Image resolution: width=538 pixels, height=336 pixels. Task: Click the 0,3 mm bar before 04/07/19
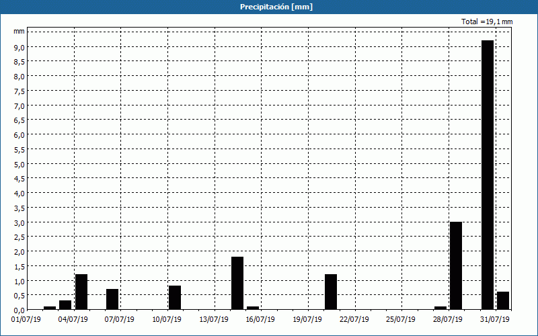coord(65,305)
